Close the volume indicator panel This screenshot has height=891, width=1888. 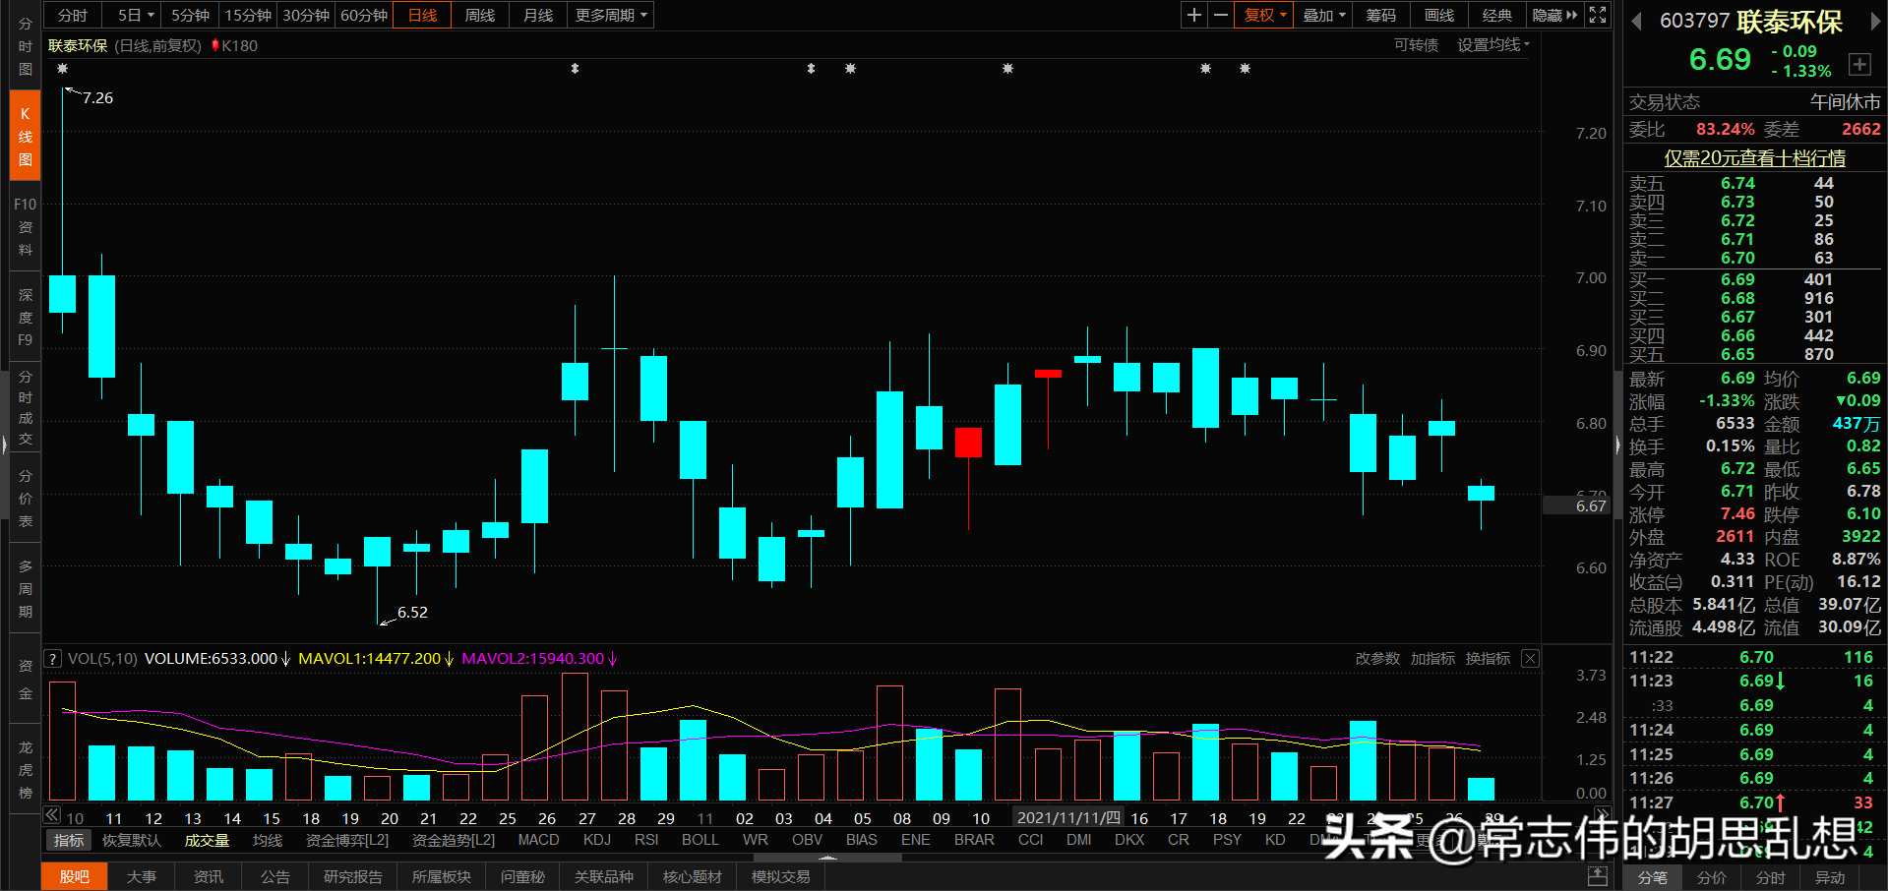[1530, 658]
